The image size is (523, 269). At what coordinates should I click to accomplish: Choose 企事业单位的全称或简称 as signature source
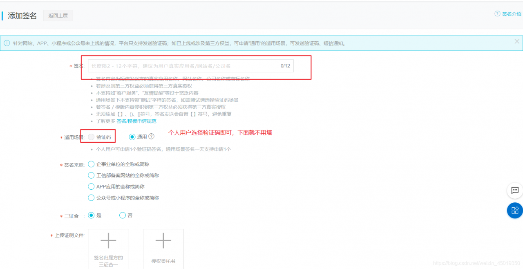[x=91, y=164]
